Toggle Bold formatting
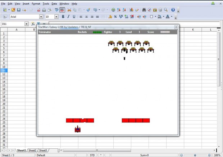 63,17
